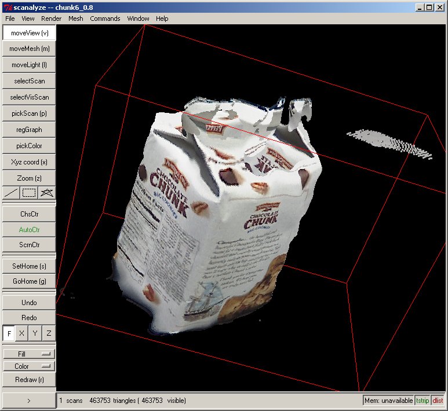
Task: Select the F free rotation mode
Action: click(x=9, y=333)
